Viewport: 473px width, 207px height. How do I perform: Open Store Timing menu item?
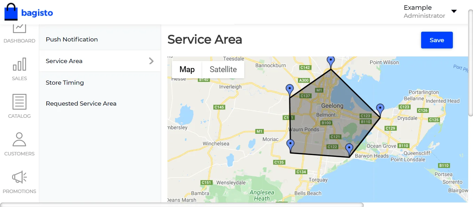tap(65, 83)
